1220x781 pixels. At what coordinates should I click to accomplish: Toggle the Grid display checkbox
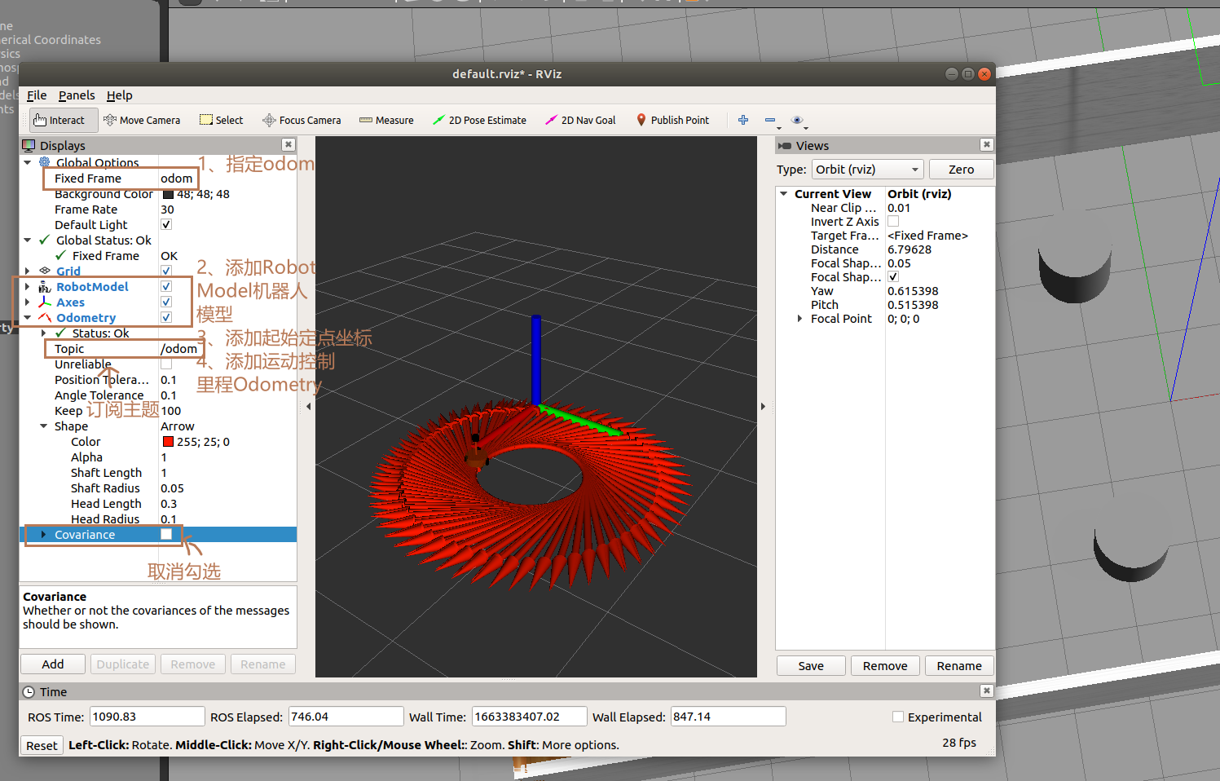pyautogui.click(x=166, y=271)
